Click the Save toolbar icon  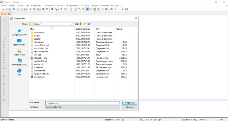[x=10, y=9]
